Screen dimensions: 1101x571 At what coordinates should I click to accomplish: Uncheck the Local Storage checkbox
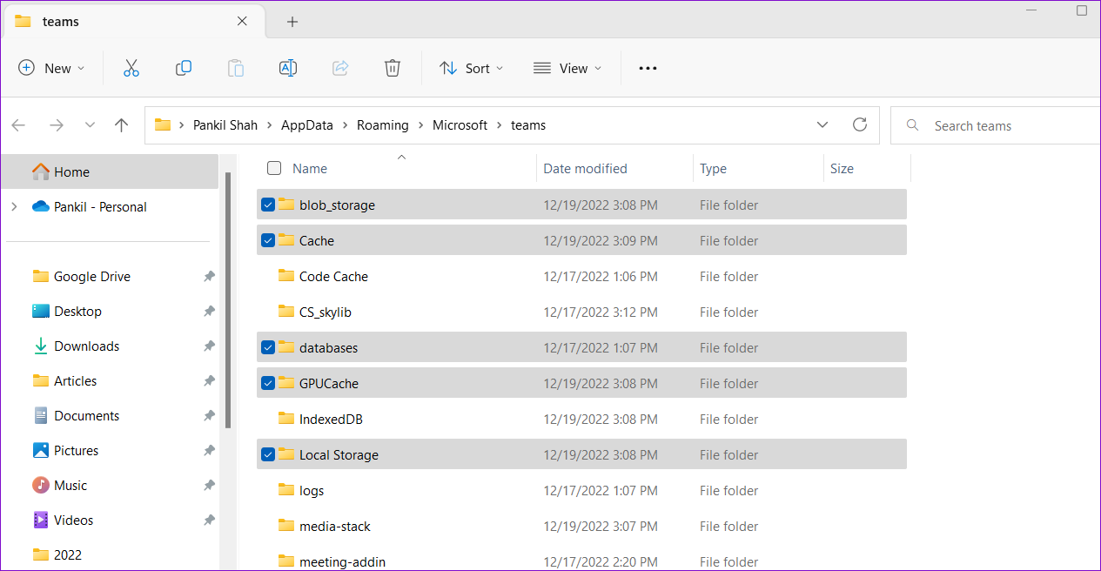(268, 454)
